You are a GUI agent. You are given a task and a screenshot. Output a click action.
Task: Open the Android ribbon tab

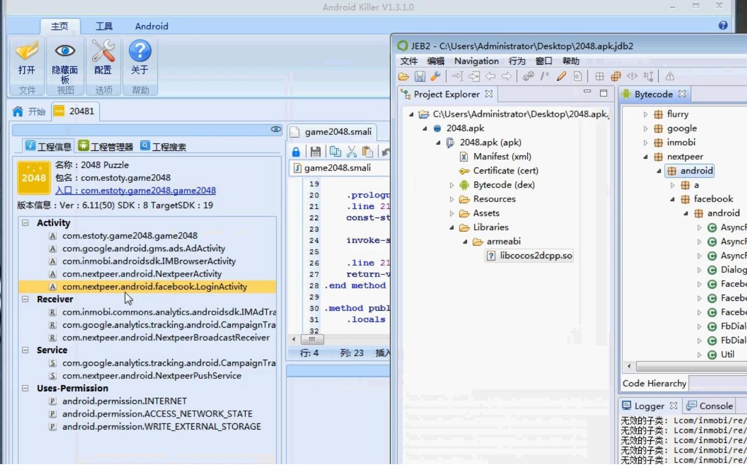click(151, 26)
